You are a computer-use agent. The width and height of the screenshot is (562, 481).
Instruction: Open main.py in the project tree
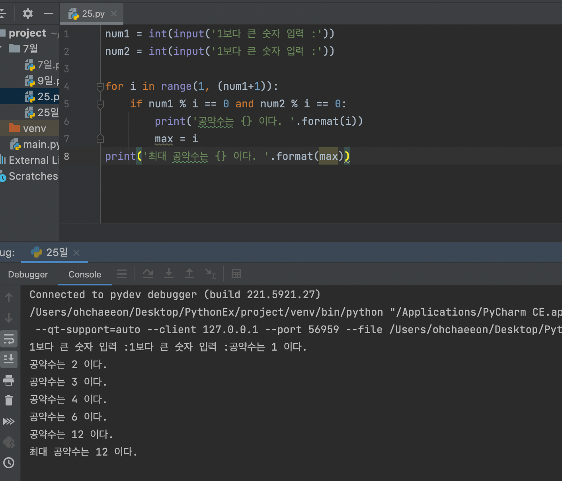(x=29, y=144)
